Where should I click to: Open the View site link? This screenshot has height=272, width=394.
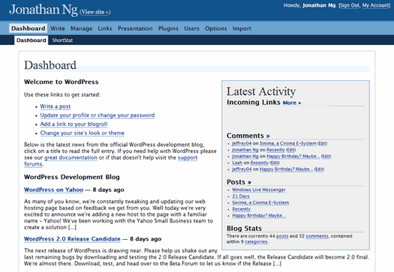pyautogui.click(x=95, y=12)
